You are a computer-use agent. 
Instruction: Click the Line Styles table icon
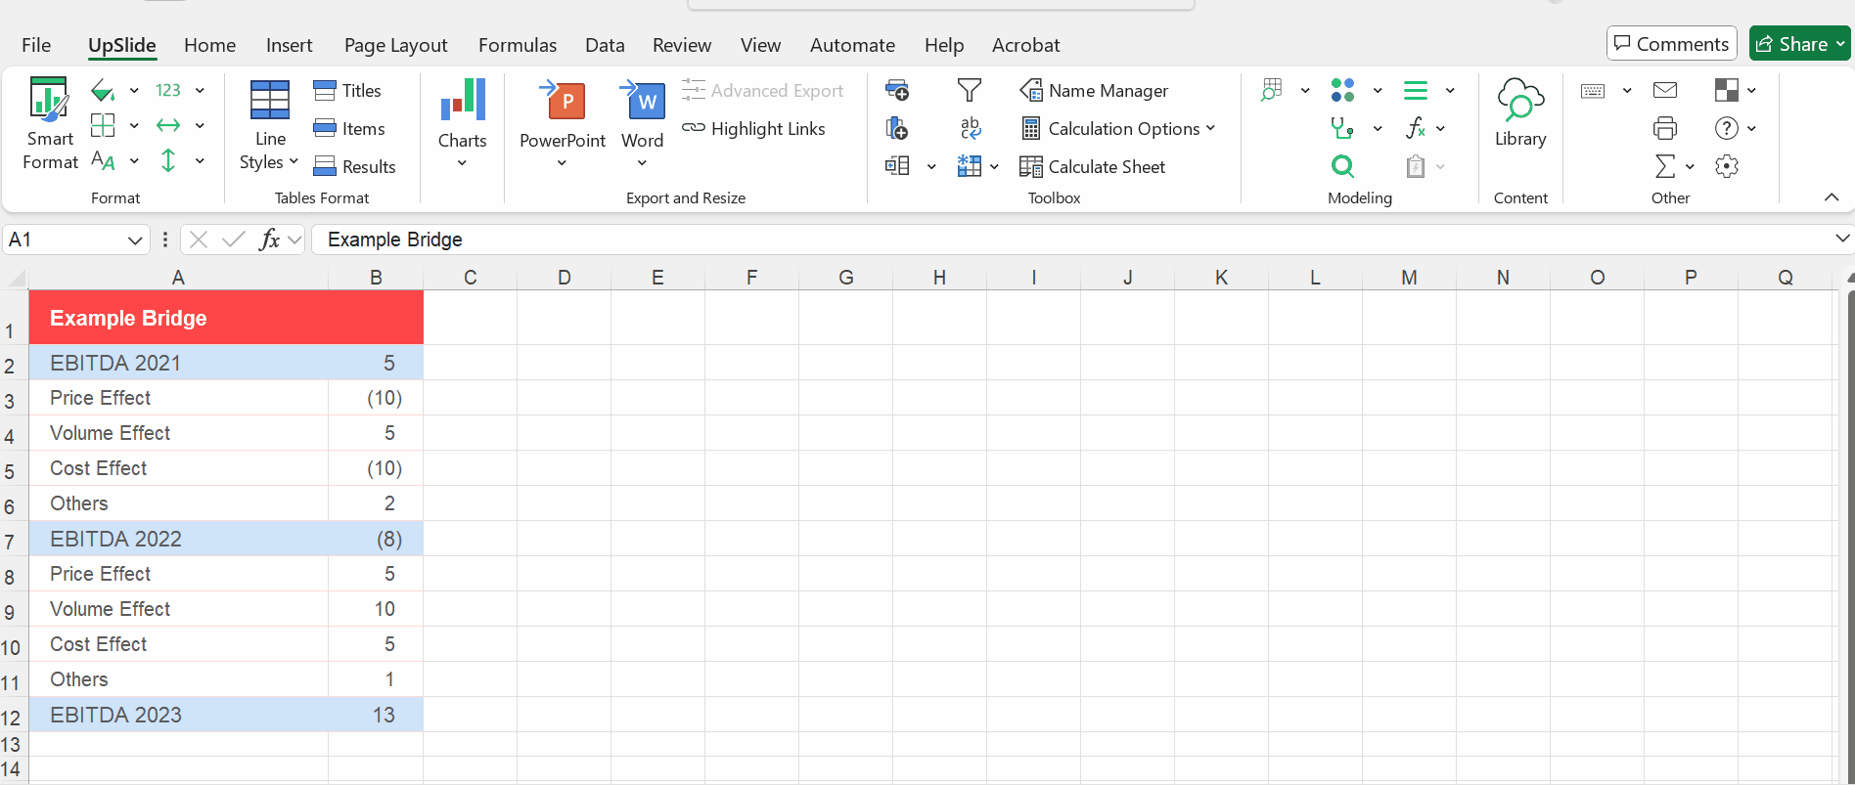pyautogui.click(x=270, y=100)
